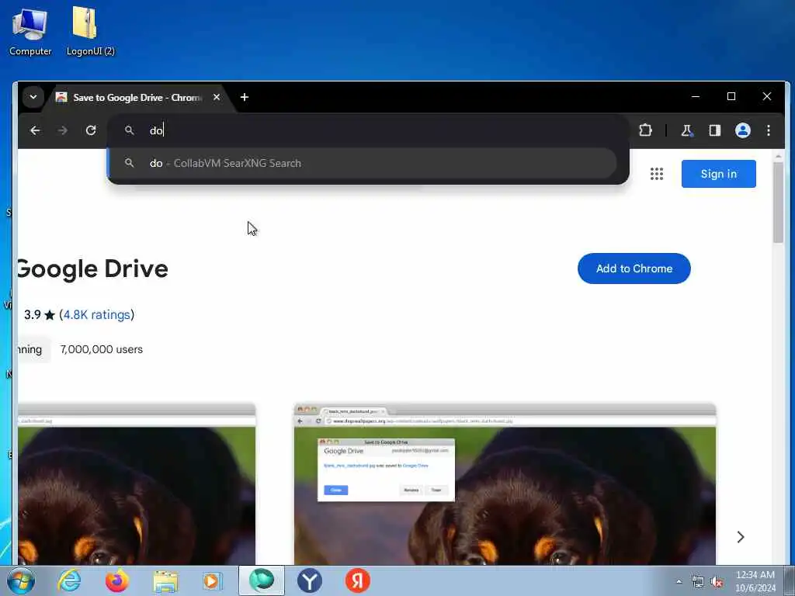Open the Windows Start menu orb
Viewport: 795px width, 596px height.
coord(21,580)
